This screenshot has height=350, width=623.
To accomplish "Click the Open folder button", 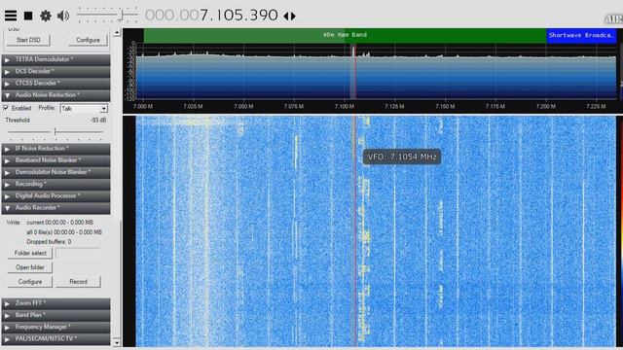I will tap(30, 267).
